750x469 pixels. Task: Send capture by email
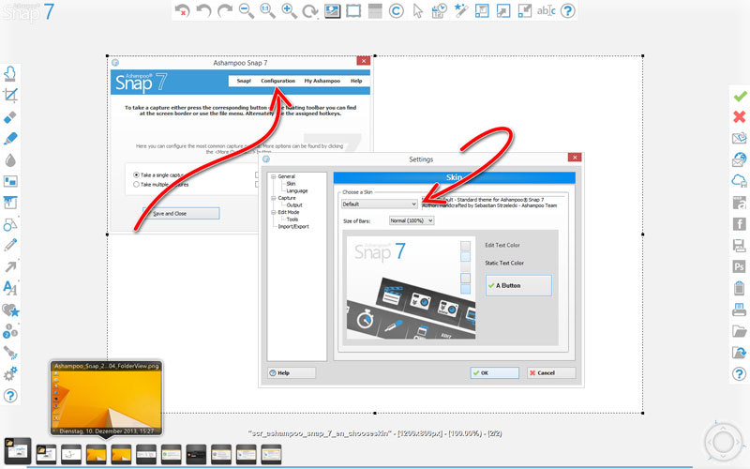[x=740, y=138]
